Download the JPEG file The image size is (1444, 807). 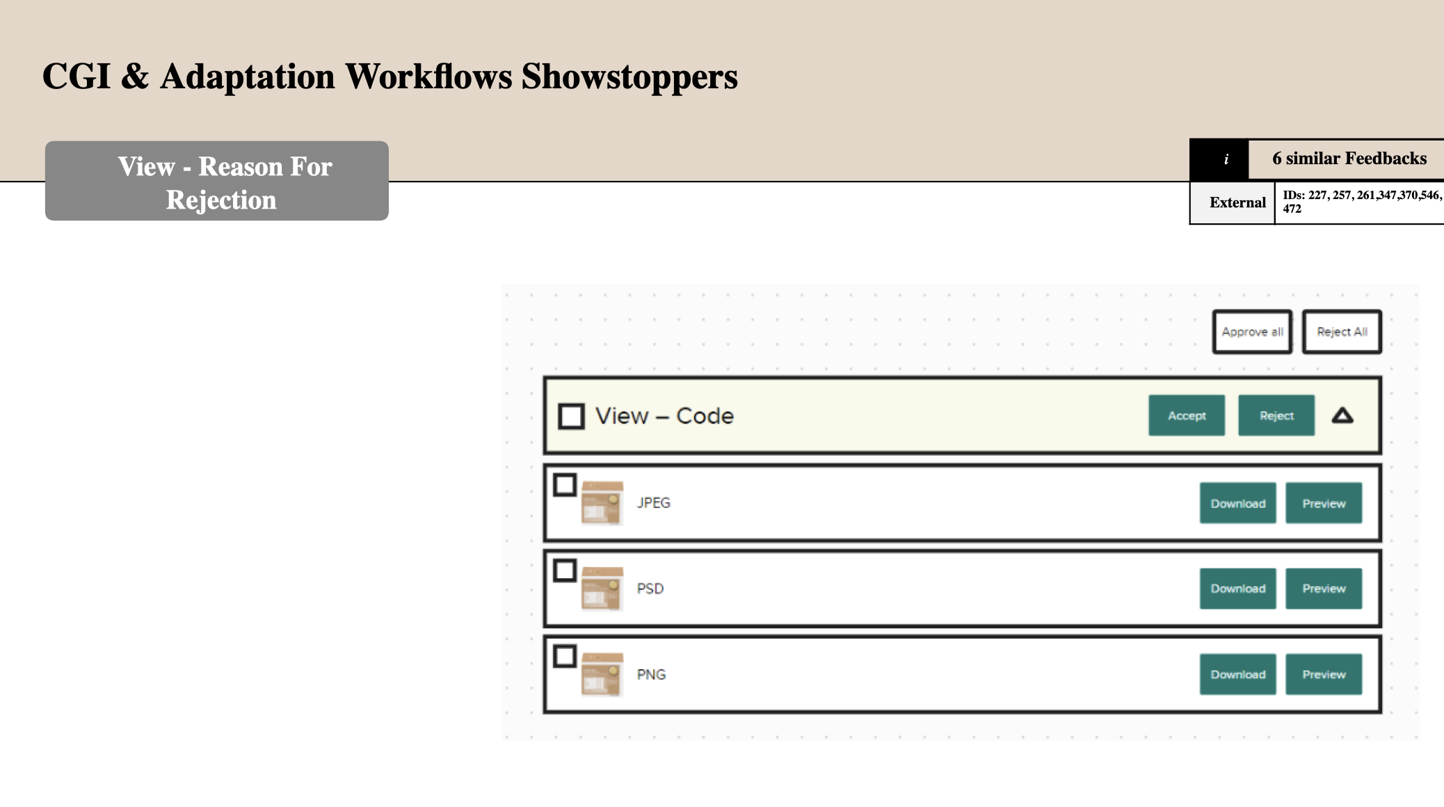(x=1237, y=503)
